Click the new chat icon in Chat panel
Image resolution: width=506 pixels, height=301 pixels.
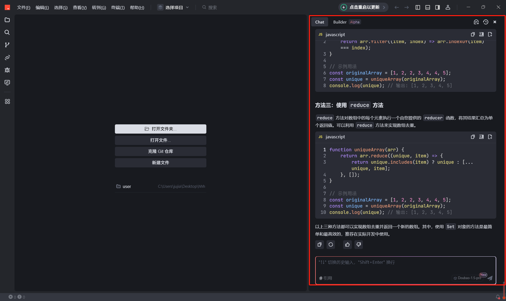pos(476,22)
